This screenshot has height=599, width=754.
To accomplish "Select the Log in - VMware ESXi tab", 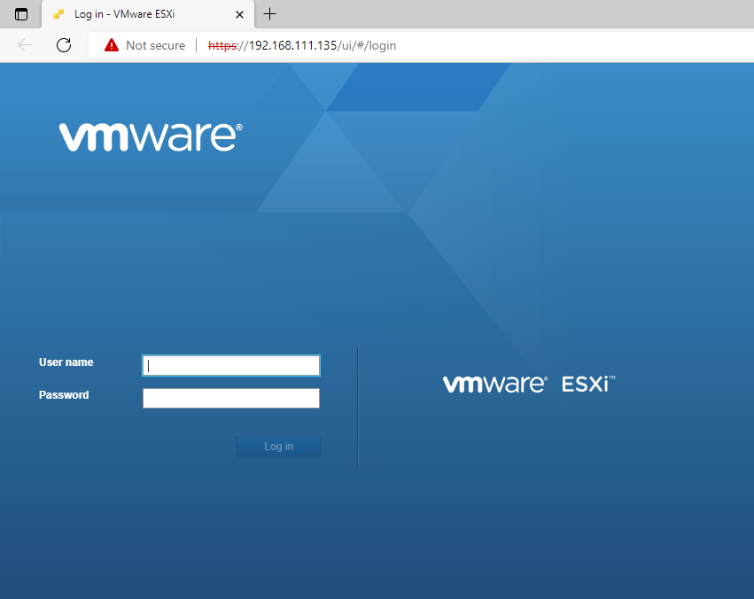I will point(148,14).
